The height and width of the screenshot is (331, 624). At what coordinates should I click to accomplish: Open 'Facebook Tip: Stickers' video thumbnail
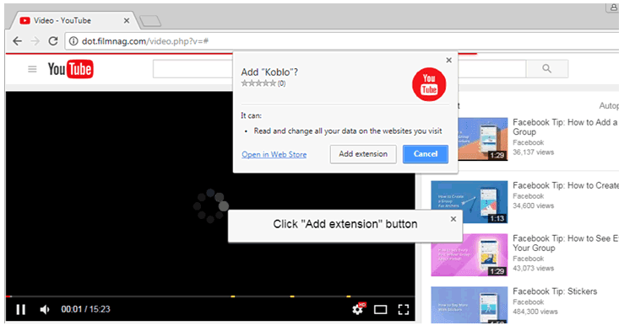(469, 305)
